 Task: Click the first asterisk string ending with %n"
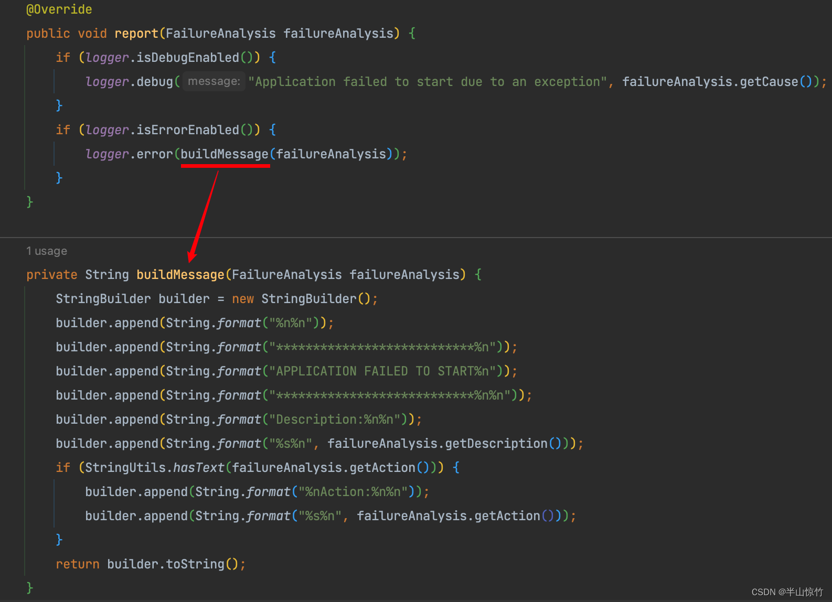tap(382, 347)
